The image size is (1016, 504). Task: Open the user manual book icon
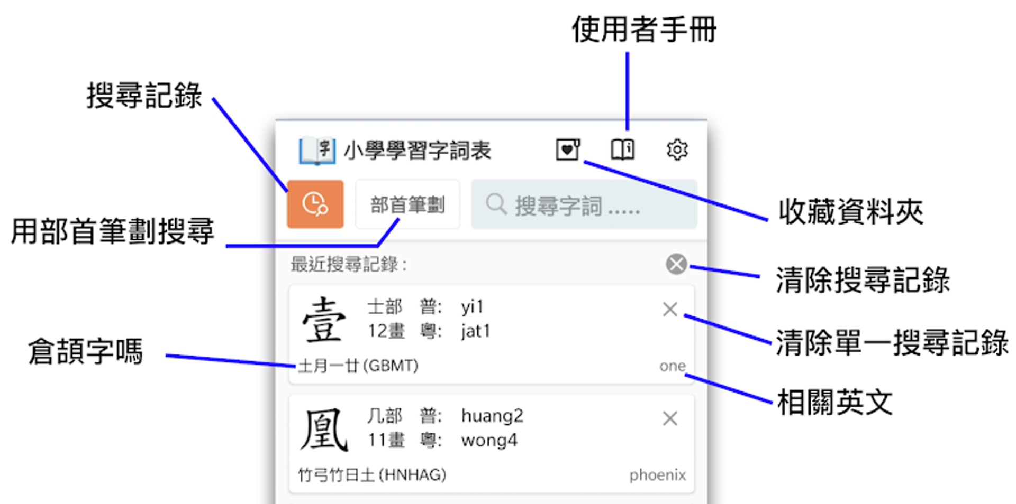point(623,150)
